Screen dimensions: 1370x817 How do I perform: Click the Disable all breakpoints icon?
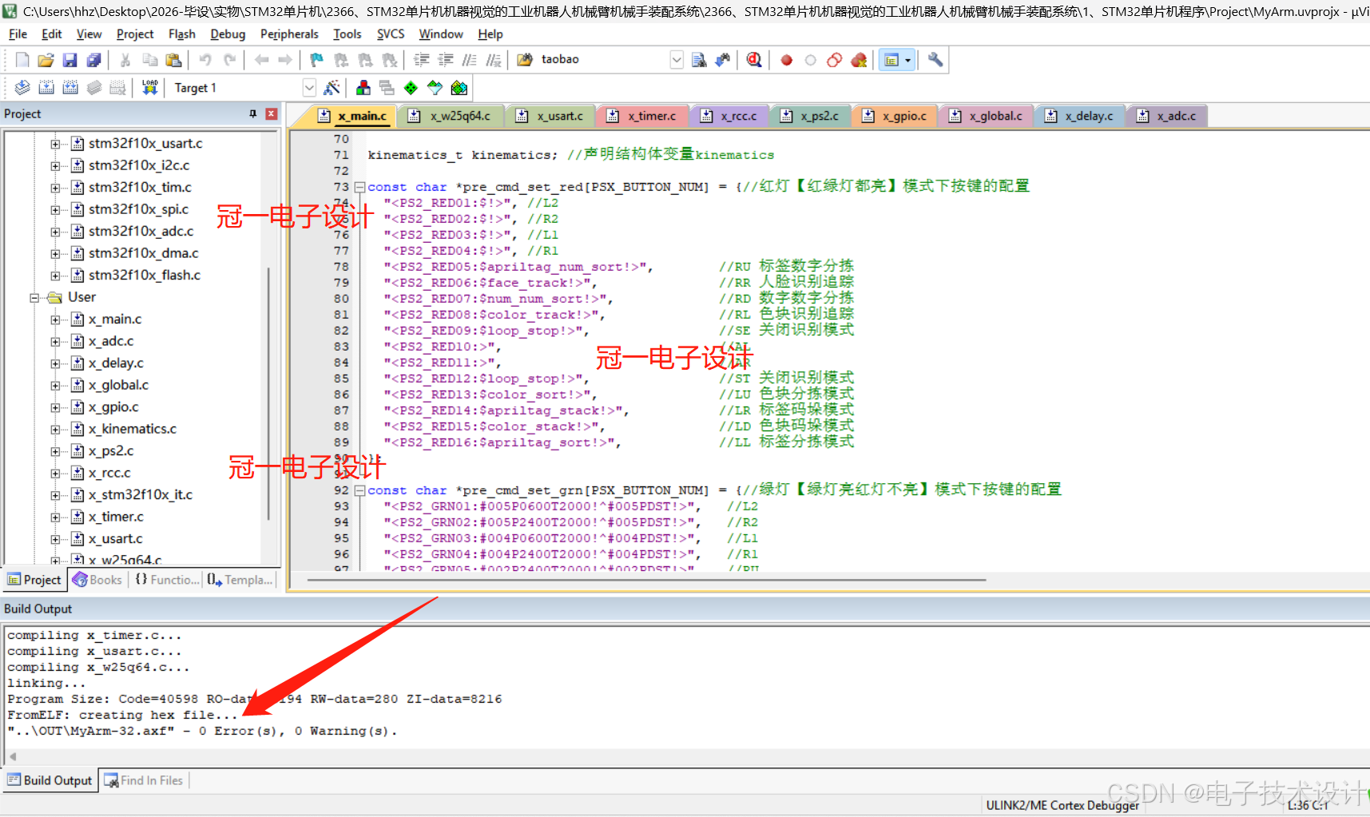click(x=835, y=60)
